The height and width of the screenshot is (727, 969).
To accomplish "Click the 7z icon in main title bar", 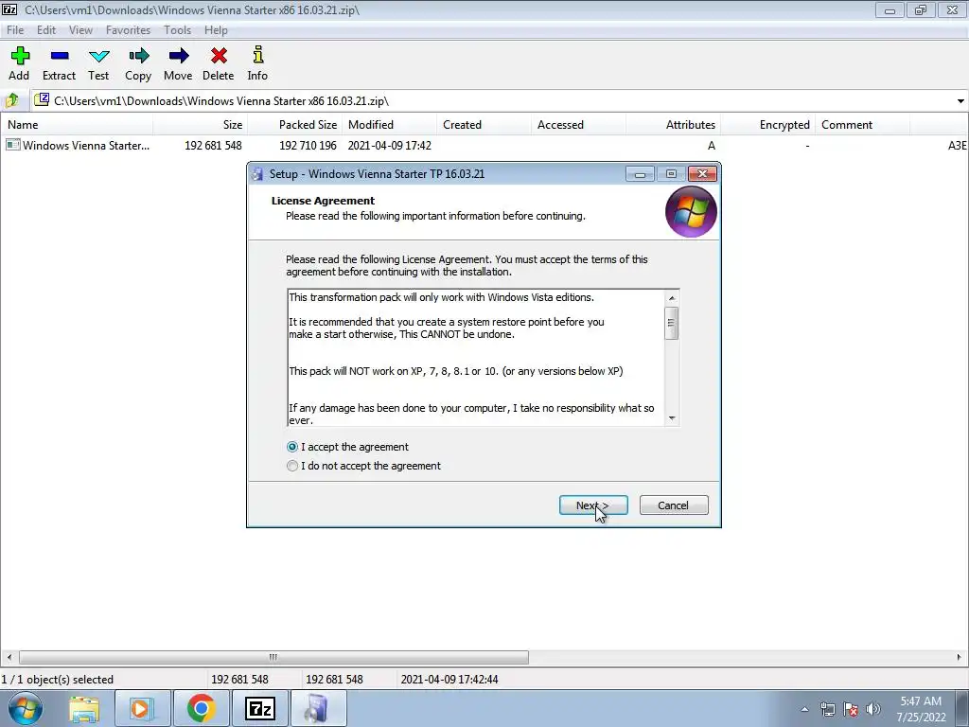I will [x=9, y=9].
